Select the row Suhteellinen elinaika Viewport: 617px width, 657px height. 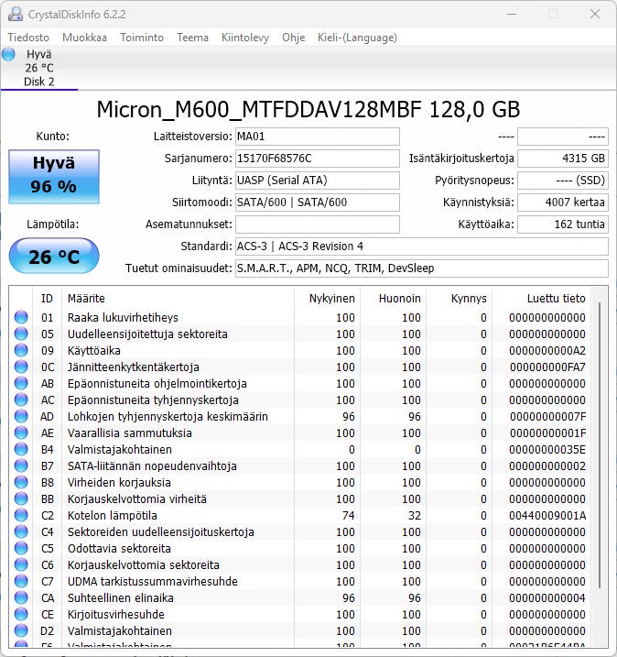[x=300, y=598]
